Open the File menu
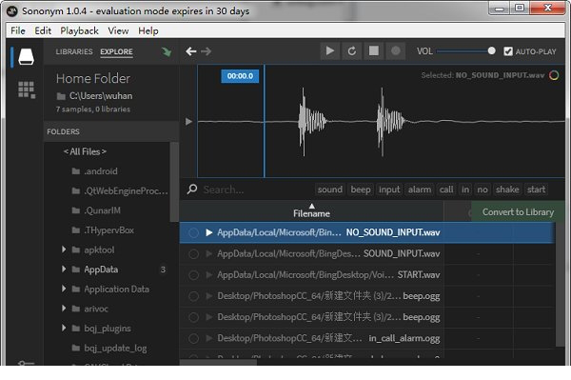Image resolution: width=571 pixels, height=380 pixels. tap(18, 31)
